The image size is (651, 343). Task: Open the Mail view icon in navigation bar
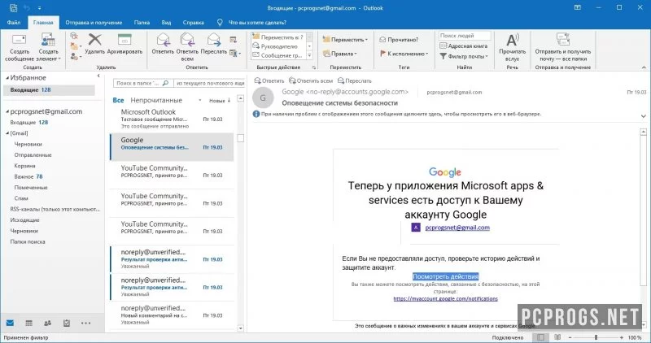pos(10,323)
